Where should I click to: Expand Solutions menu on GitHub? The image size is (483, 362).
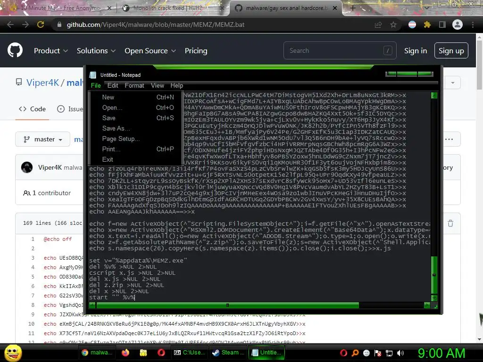(96, 50)
